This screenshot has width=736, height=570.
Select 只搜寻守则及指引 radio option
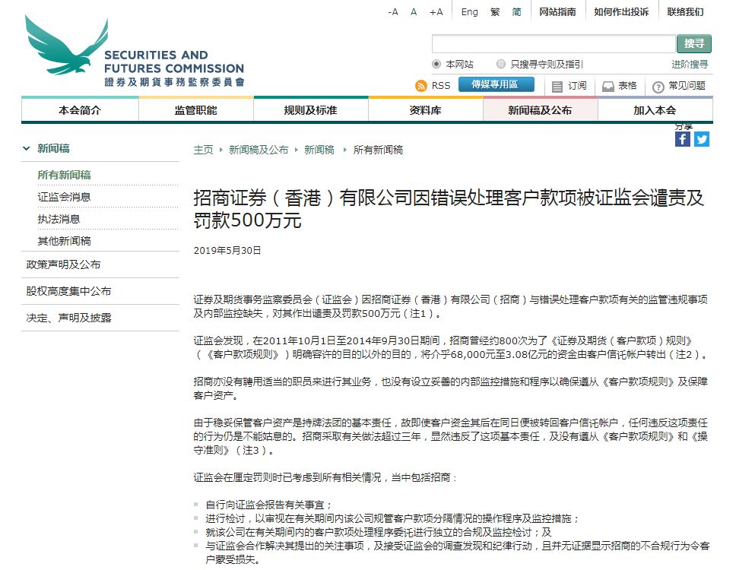501,64
